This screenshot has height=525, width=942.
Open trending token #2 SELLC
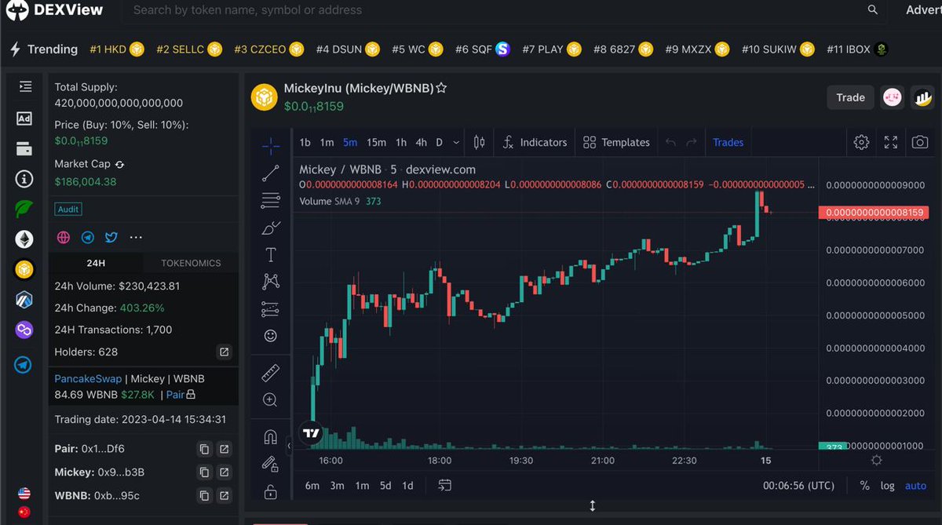coord(189,49)
